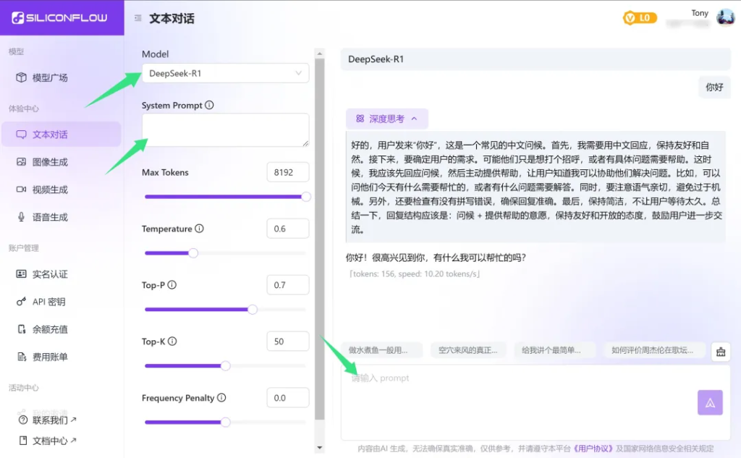Click the Max Tokens slider handle
The height and width of the screenshot is (458, 741).
pyautogui.click(x=306, y=197)
